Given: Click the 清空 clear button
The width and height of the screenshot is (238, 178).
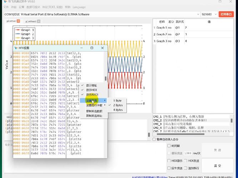Looking at the screenshot, I should click(x=217, y=166).
